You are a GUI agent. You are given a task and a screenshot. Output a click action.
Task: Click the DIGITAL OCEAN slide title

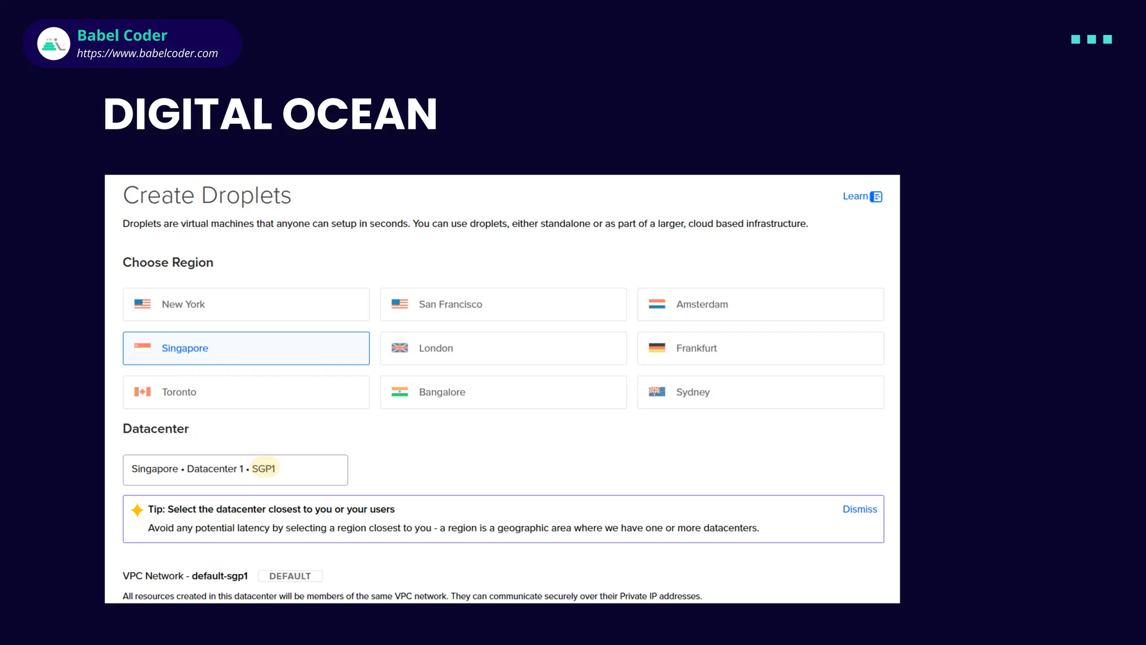(x=270, y=114)
